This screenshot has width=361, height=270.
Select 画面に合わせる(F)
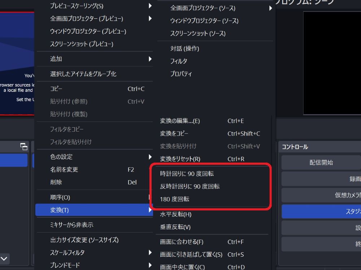212,242
